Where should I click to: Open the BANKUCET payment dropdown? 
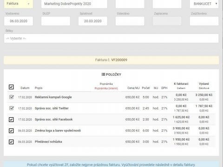(204, 4)
